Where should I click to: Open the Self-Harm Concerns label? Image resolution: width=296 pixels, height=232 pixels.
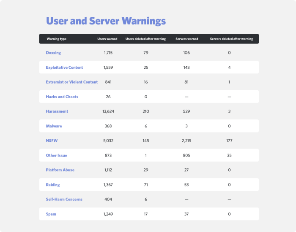point(64,199)
